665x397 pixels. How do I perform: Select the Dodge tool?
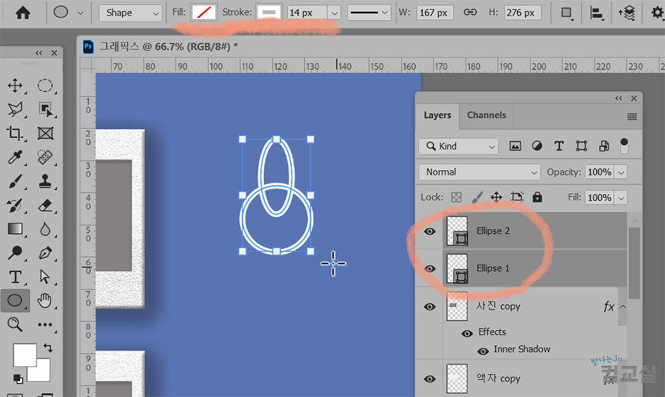[x=15, y=253]
